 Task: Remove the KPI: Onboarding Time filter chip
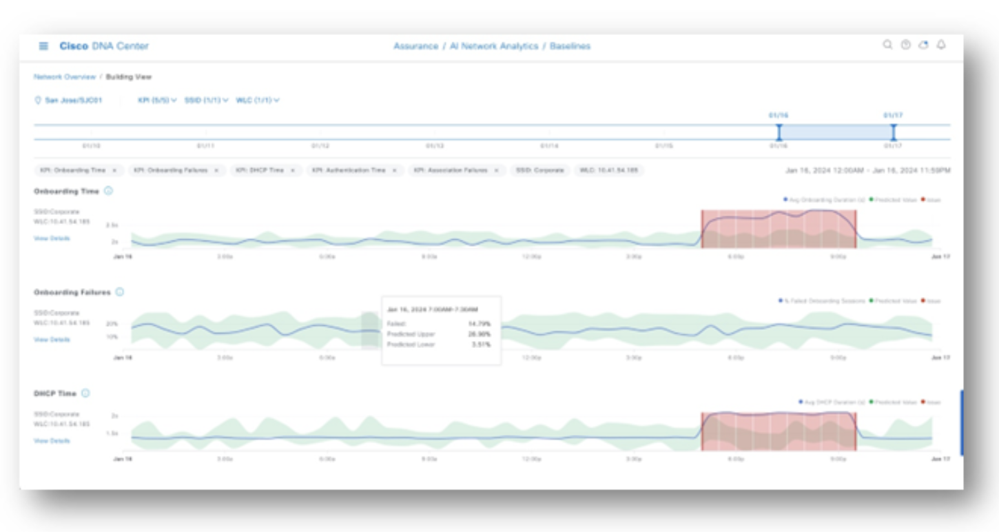(114, 170)
